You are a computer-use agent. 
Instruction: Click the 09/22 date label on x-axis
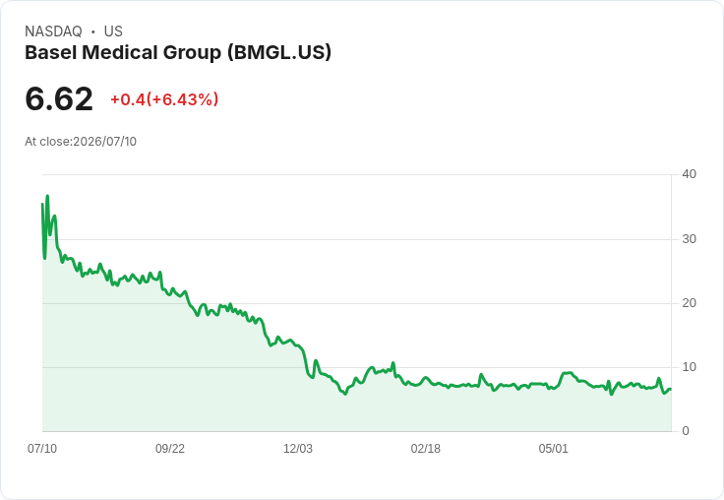coord(170,448)
